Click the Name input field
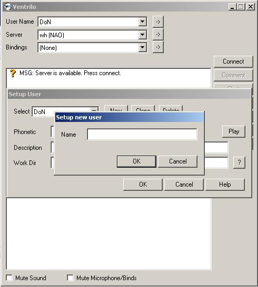This screenshot has width=258, height=287. [142, 134]
